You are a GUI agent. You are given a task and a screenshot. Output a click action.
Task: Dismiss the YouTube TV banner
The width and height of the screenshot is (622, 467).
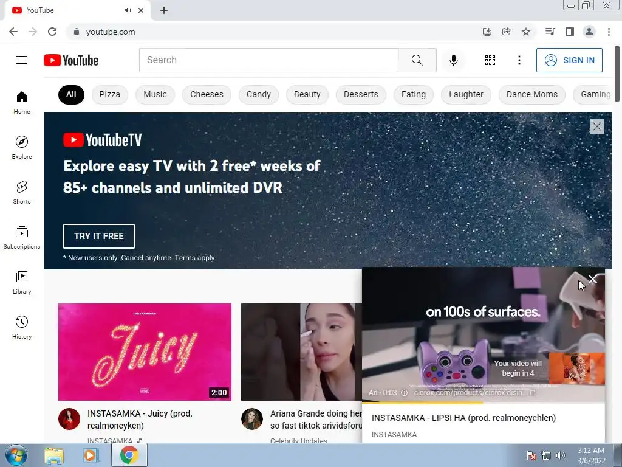tap(596, 126)
